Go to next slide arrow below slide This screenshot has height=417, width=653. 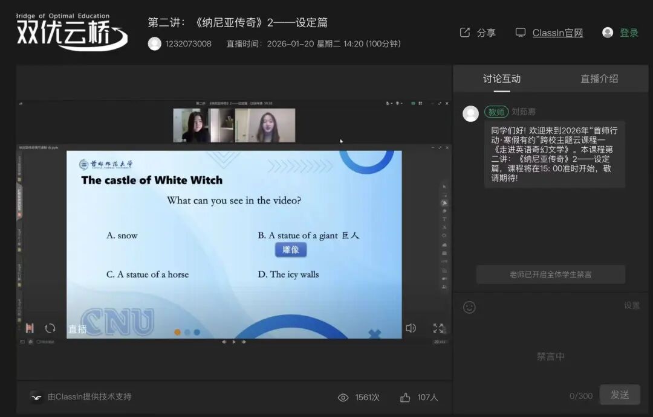244,342
